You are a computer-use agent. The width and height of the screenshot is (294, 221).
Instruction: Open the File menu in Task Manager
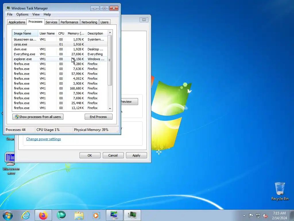click(x=10, y=14)
